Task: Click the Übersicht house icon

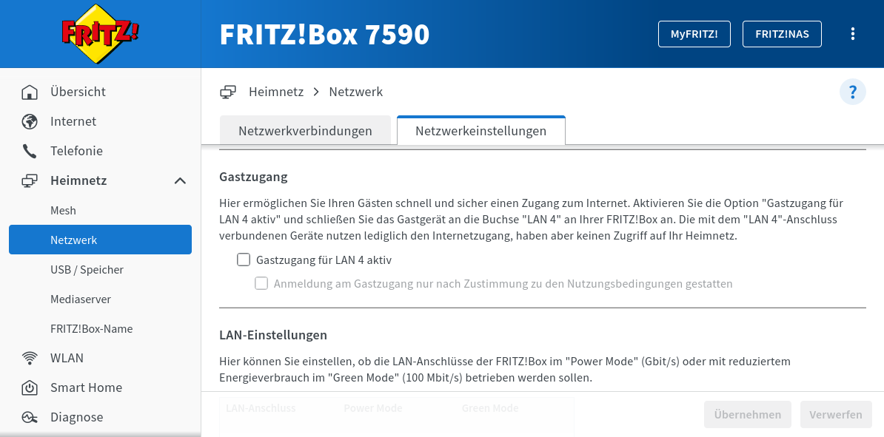Action: [30, 92]
